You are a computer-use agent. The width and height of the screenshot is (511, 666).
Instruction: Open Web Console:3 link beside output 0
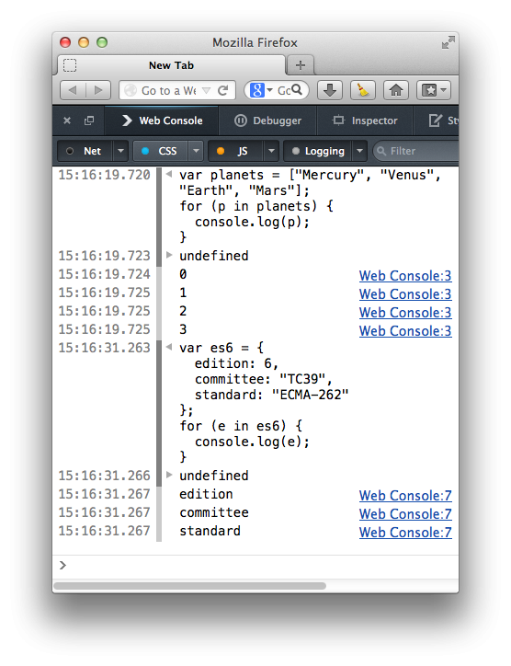pyautogui.click(x=405, y=276)
